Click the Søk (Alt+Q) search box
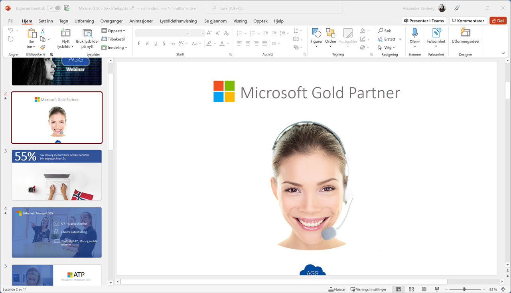The height and width of the screenshot is (293, 511). pyautogui.click(x=273, y=8)
